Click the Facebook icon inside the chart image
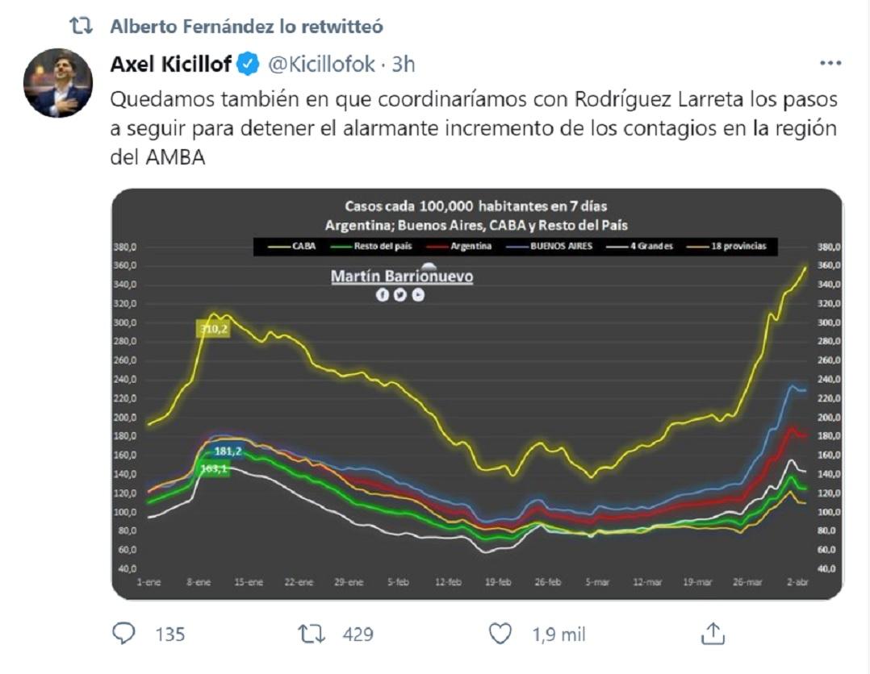Screen dimensions: 870x674 383,294
